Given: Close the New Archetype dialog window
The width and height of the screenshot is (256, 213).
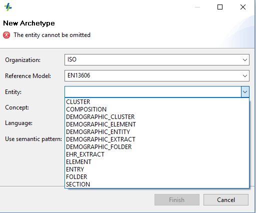Looking at the screenshot, I should pyautogui.click(x=243, y=7).
